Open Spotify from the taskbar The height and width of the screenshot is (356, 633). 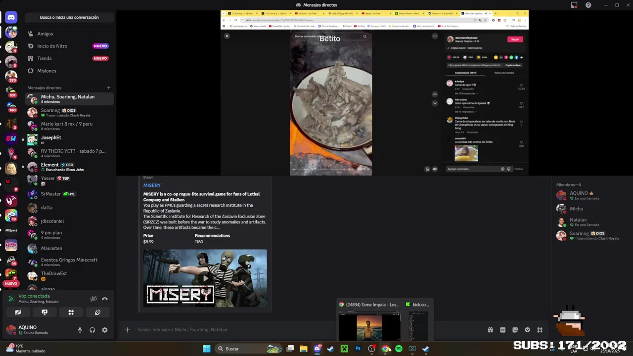399,349
